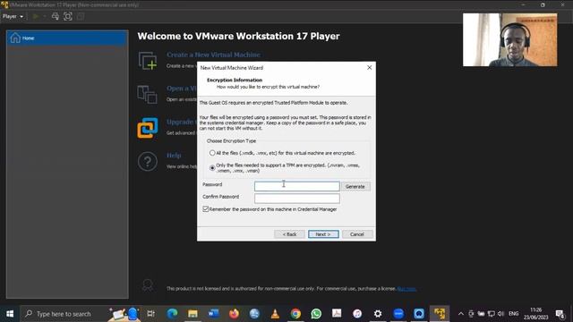The image size is (573, 322).
Task: Click the Generate password button
Action: click(355, 187)
